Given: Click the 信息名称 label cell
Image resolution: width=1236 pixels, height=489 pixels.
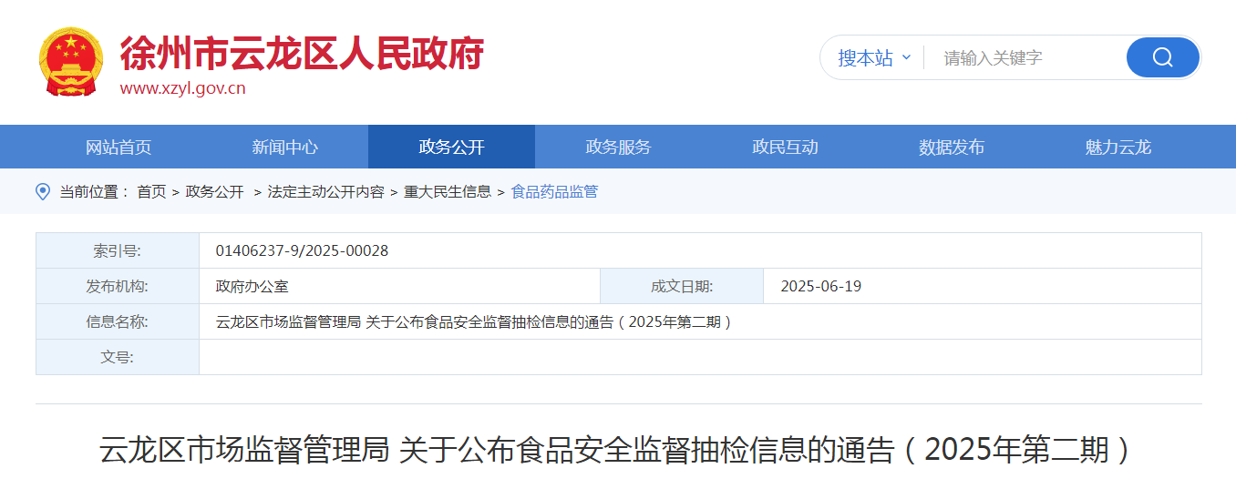Looking at the screenshot, I should 118,321.
